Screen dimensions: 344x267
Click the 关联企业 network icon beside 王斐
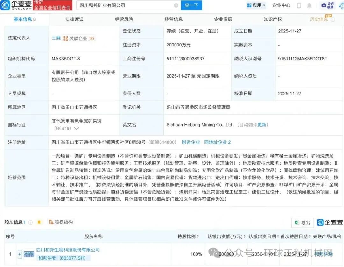click(65, 39)
